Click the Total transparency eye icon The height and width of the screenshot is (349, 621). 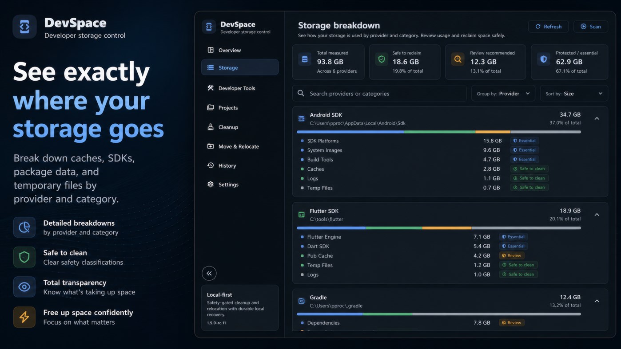[x=24, y=287]
